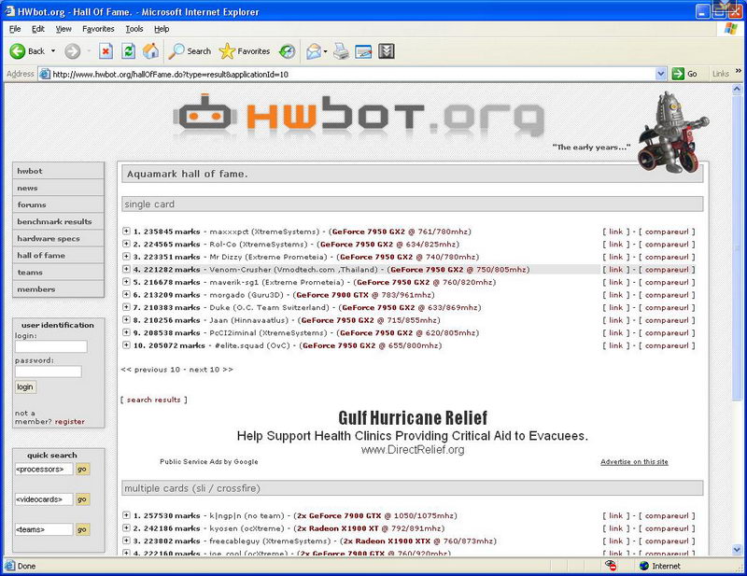
Task: Click the HWbot.org logo banner
Action: coord(359,116)
